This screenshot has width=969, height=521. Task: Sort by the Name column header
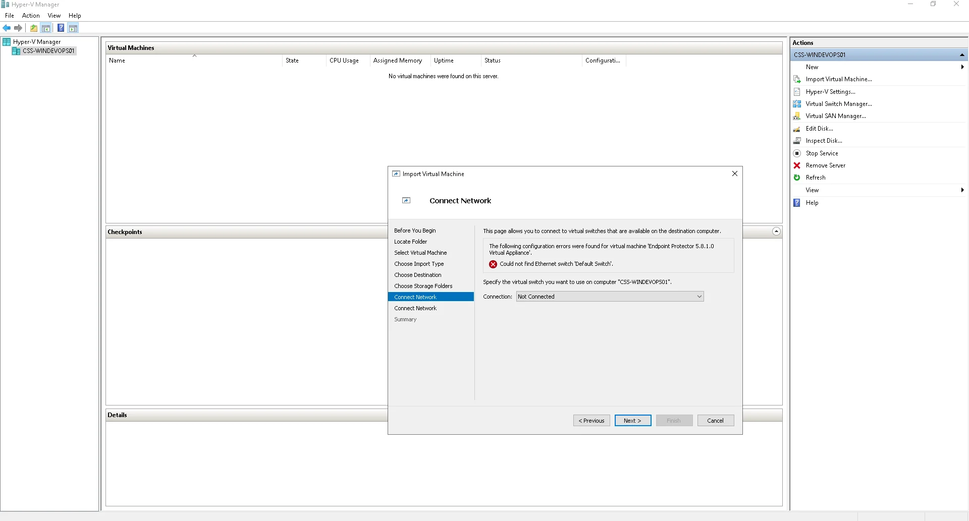point(194,61)
